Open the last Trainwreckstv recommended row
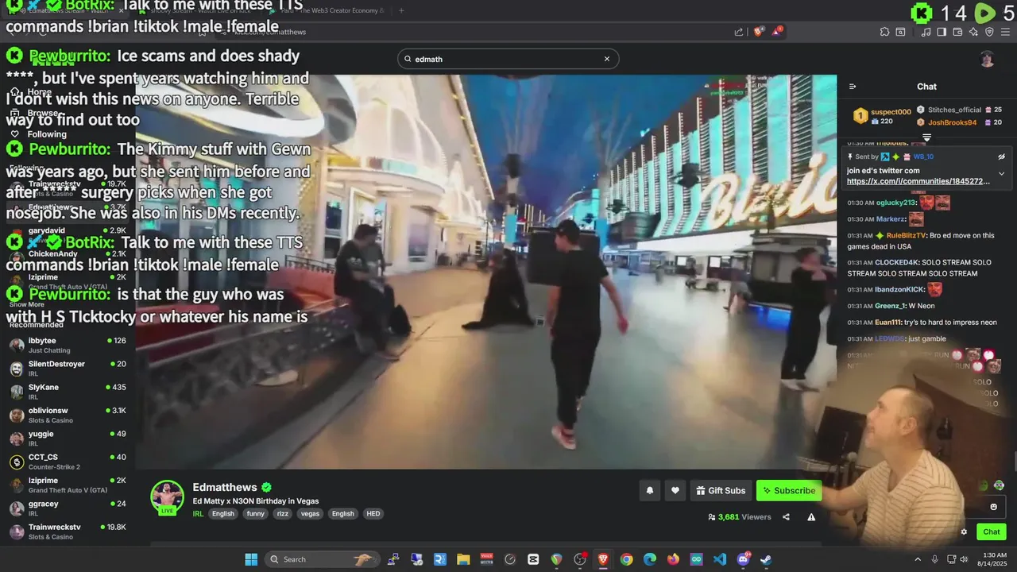The image size is (1017, 572). point(68,531)
